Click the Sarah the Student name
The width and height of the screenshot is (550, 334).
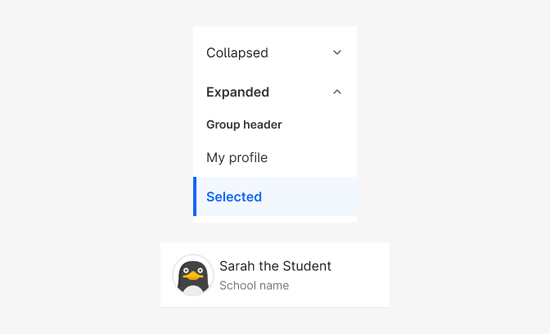click(275, 266)
